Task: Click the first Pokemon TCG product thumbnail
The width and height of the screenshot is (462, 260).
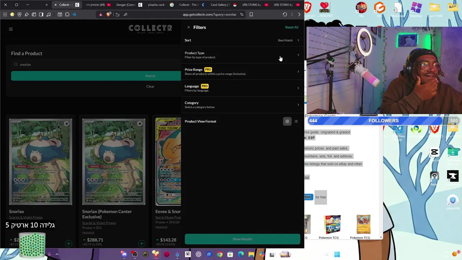Action: coord(332,225)
